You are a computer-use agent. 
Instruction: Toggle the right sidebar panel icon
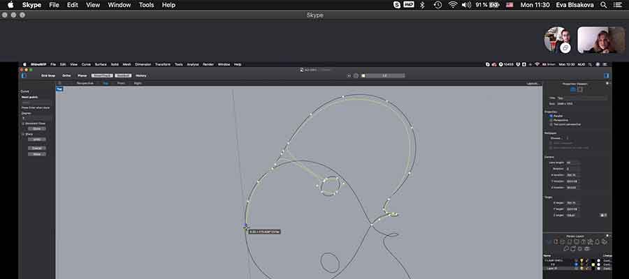606,75
